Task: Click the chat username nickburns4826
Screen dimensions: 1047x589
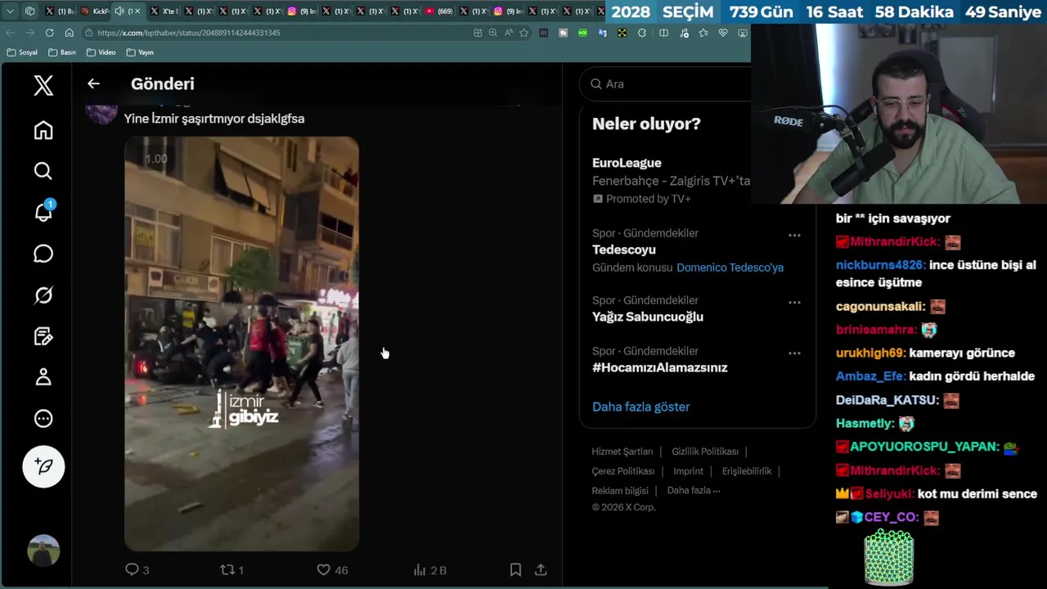Action: click(x=881, y=265)
